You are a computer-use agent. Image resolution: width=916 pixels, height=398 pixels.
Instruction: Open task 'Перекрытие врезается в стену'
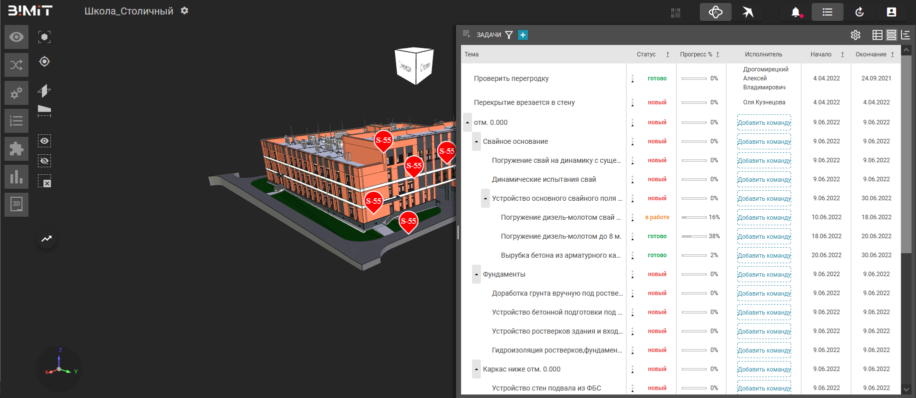[524, 102]
